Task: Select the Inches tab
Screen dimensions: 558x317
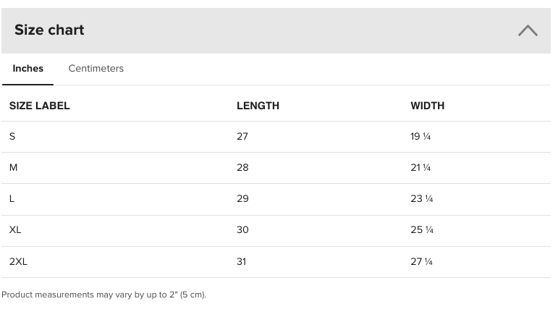Action: (x=28, y=69)
